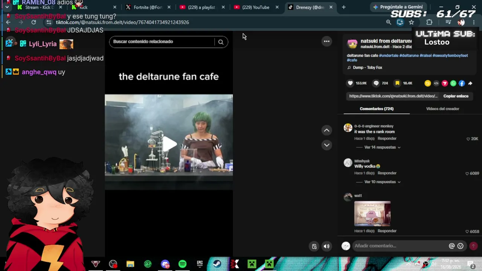This screenshot has width=482, height=271.
Task: Repost the video with yellow repost icon
Action: (427, 83)
